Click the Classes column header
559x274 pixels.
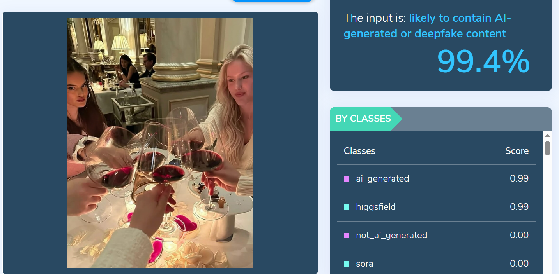pos(359,151)
